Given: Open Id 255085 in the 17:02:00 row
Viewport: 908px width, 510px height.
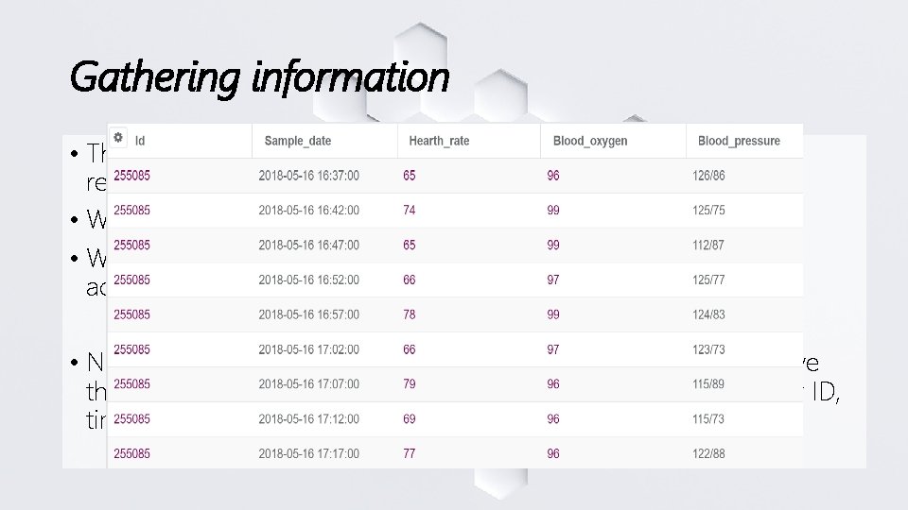Looking at the screenshot, I should pos(132,349).
